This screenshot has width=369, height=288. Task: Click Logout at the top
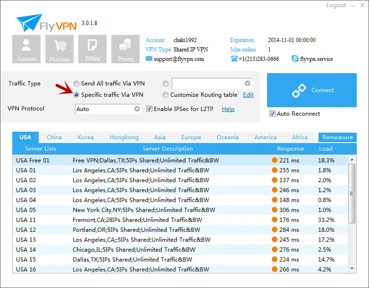(x=336, y=5)
